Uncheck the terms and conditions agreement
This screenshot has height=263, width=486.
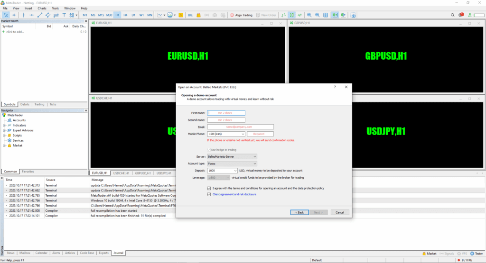coord(209,188)
